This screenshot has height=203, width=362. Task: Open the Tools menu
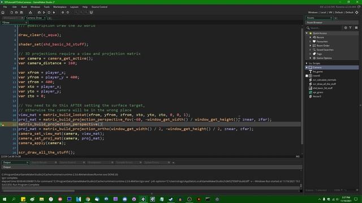click(46, 7)
